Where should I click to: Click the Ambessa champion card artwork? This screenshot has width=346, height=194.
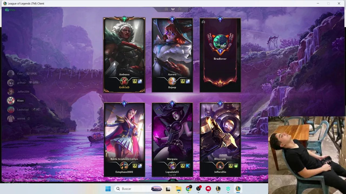pos(124,46)
